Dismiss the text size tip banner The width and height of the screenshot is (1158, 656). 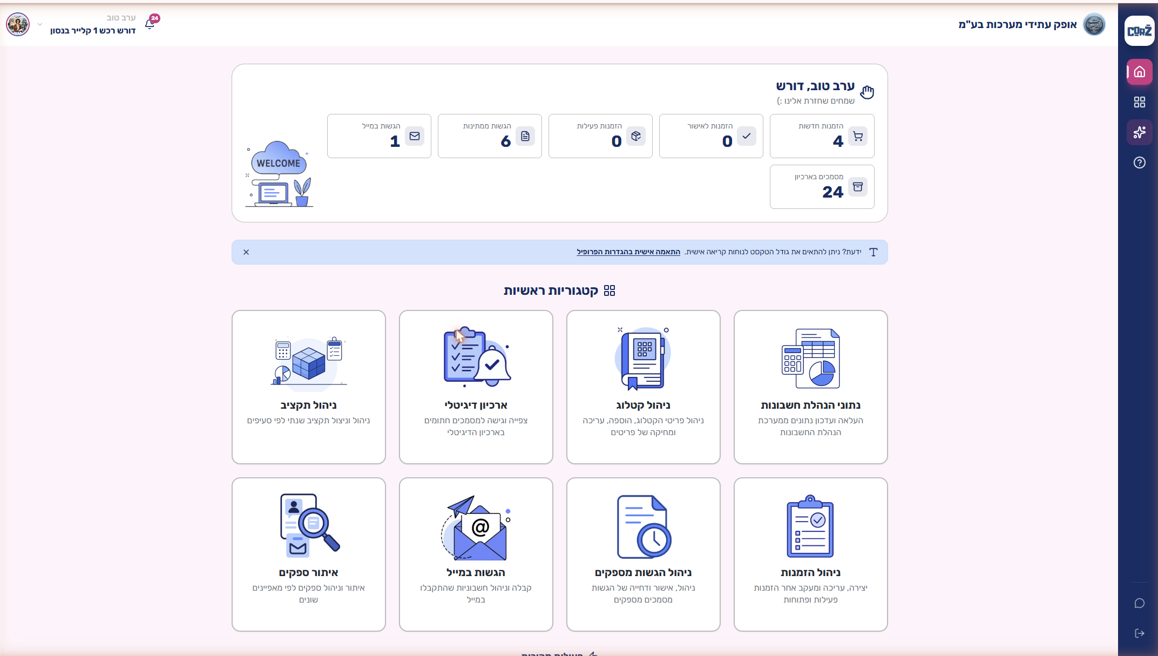tap(246, 252)
